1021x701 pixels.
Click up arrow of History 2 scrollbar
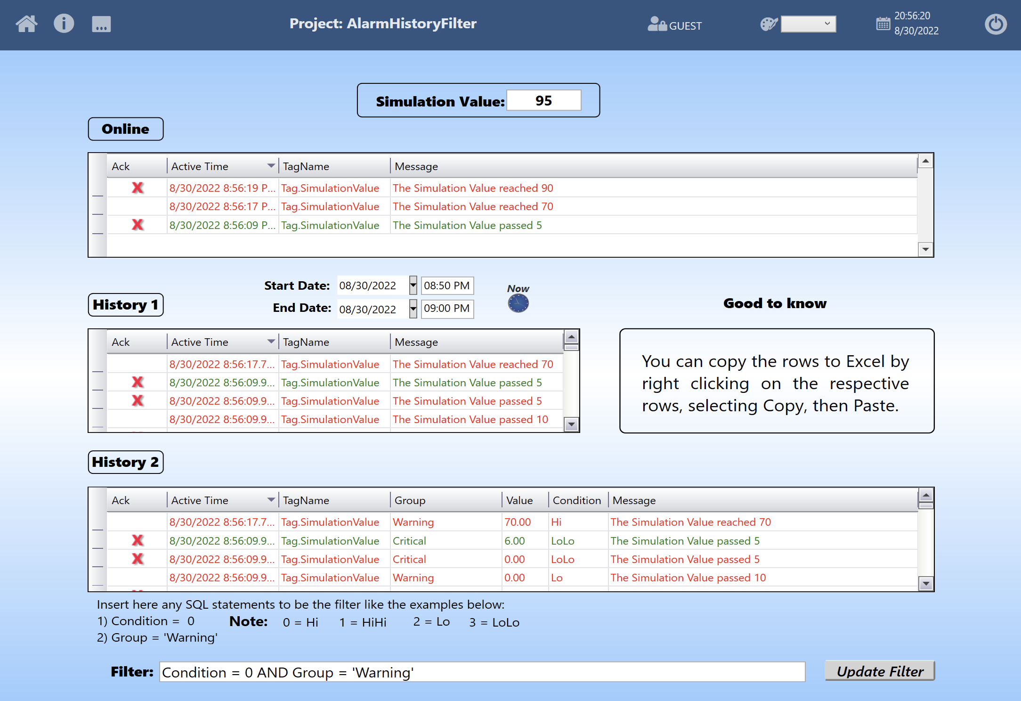click(926, 495)
